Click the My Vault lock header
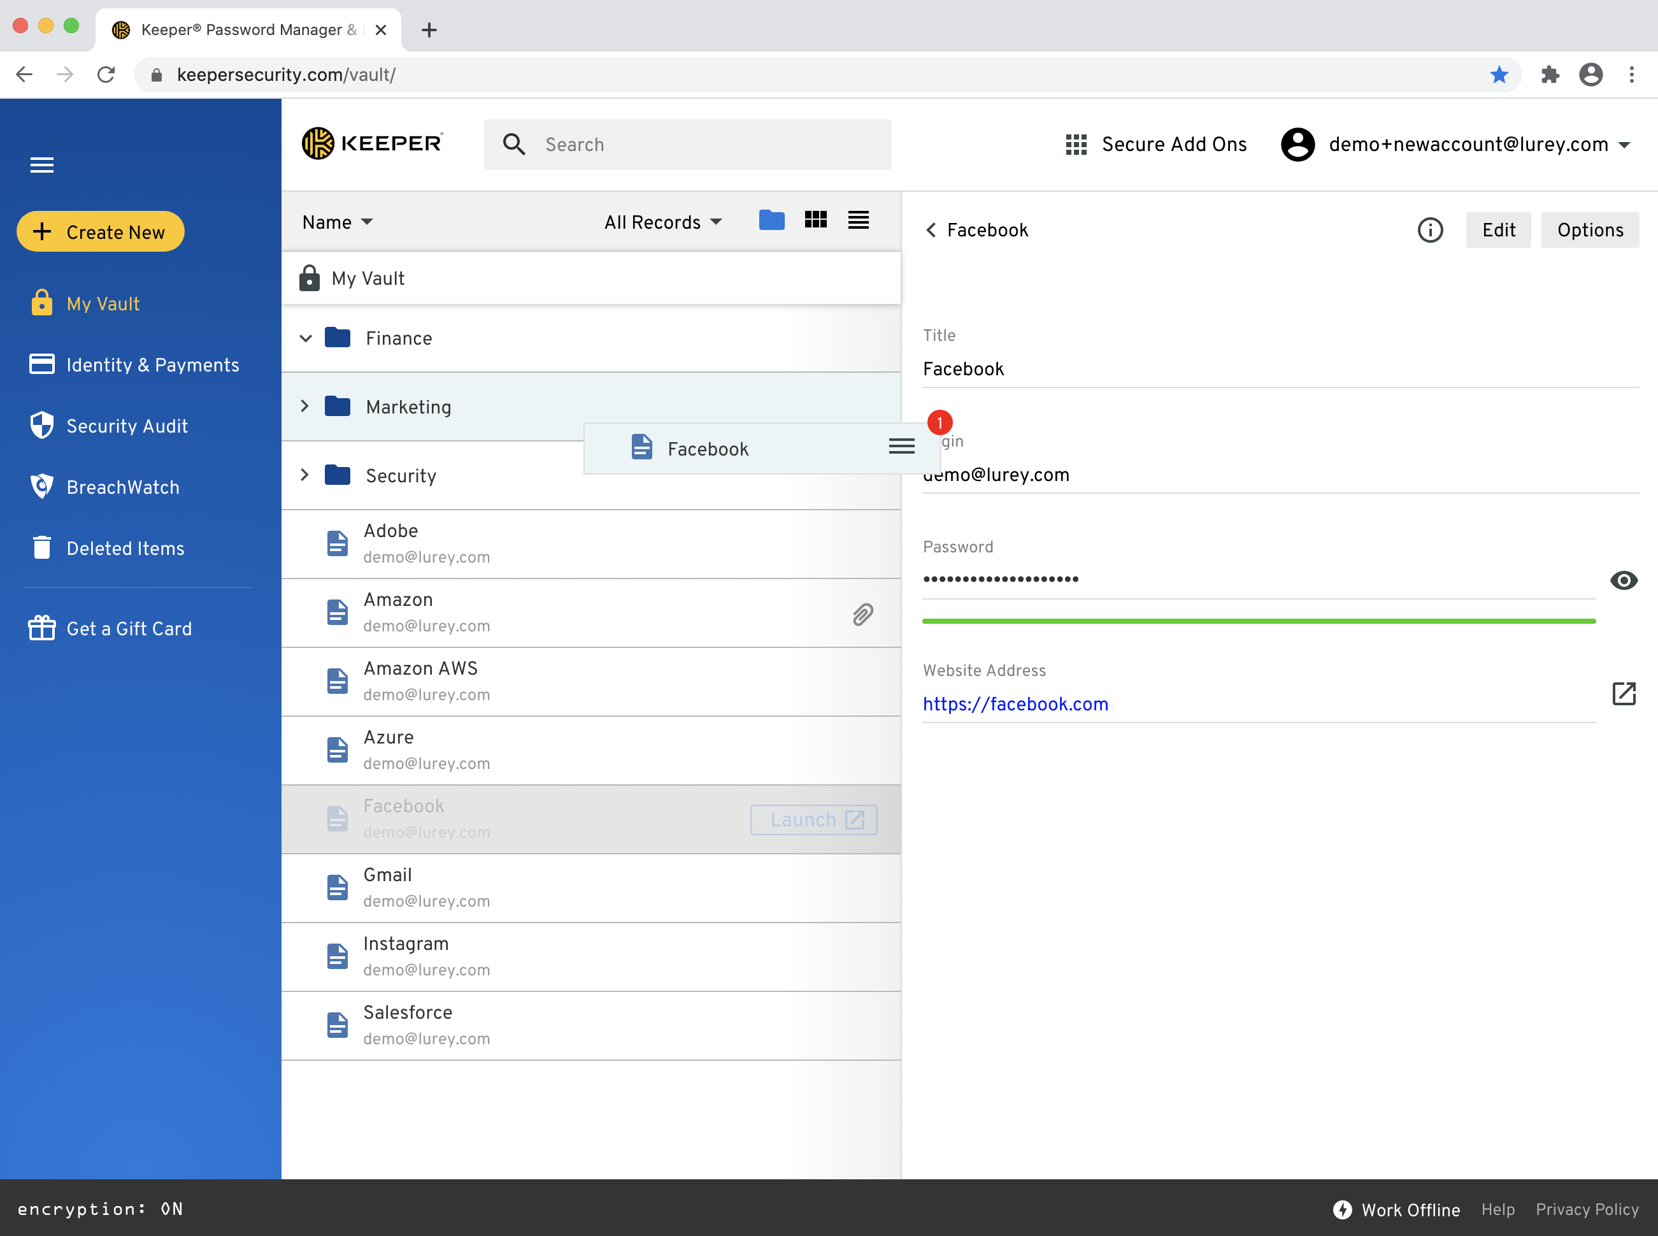The height and width of the screenshot is (1236, 1658). (x=591, y=278)
